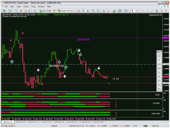Screen dimensions: 170x128
Task: Select MN in the period panel
Action: 159,89
